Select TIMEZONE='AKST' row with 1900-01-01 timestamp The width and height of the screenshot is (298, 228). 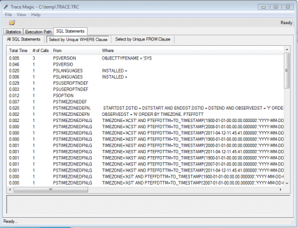point(146,158)
